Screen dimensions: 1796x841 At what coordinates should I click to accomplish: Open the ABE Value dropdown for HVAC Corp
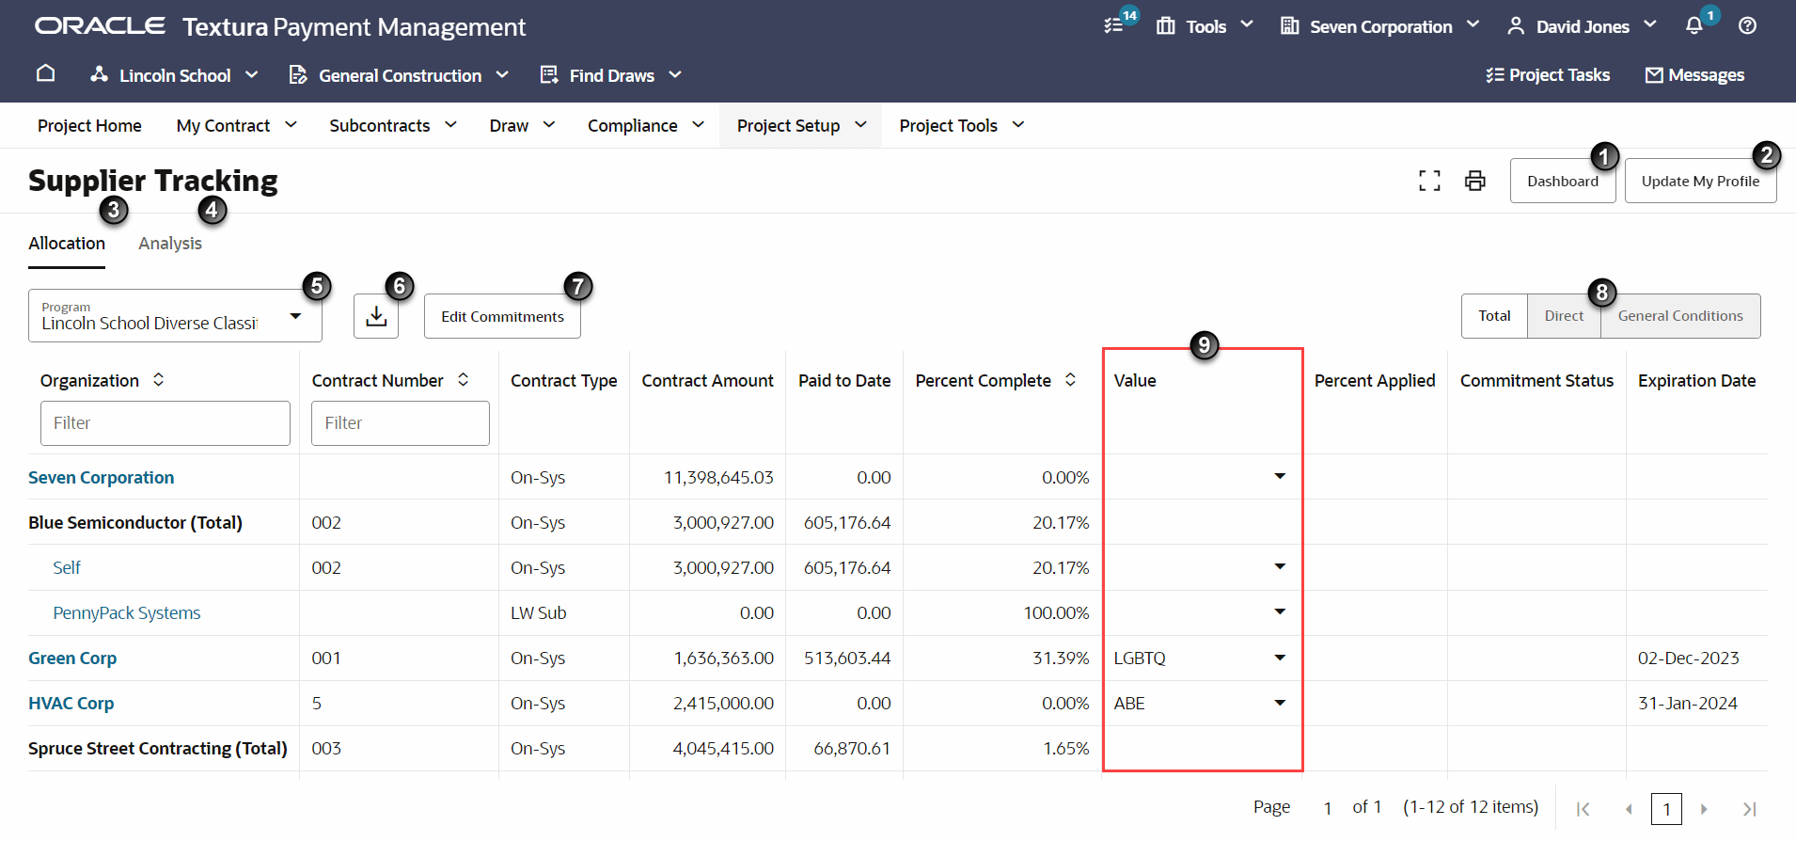[1280, 703]
